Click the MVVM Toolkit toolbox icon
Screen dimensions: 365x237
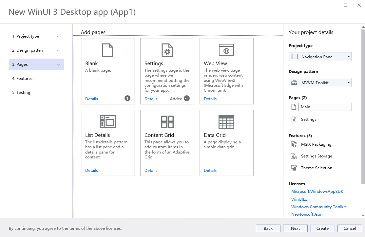coord(294,82)
